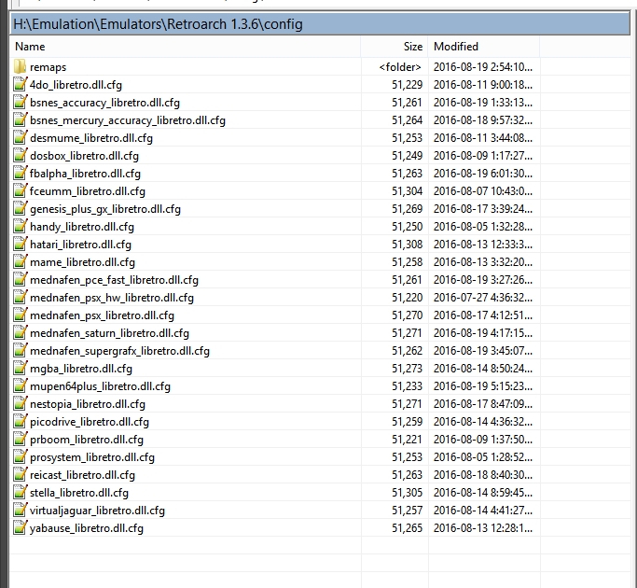Click the icon beside 4do_libretro.dll.cfg
The image size is (637, 588).
point(20,84)
